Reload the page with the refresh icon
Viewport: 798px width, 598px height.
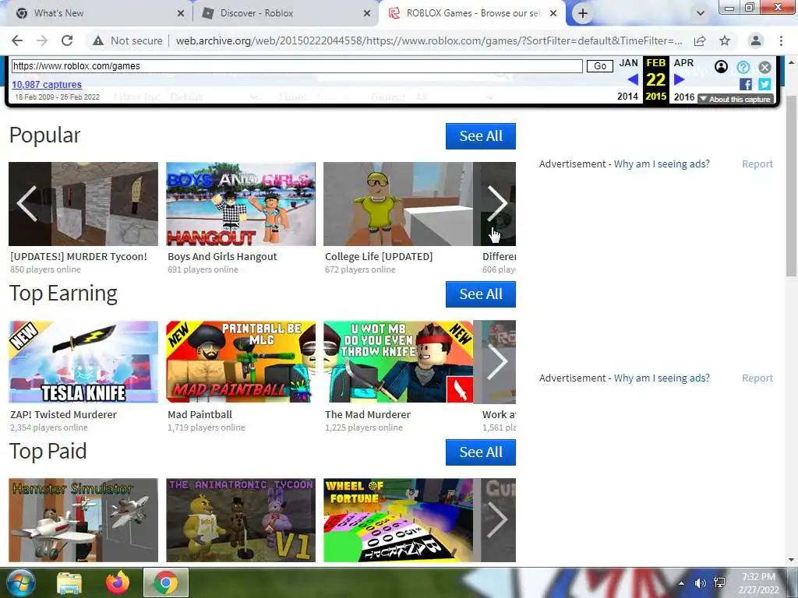[67, 40]
